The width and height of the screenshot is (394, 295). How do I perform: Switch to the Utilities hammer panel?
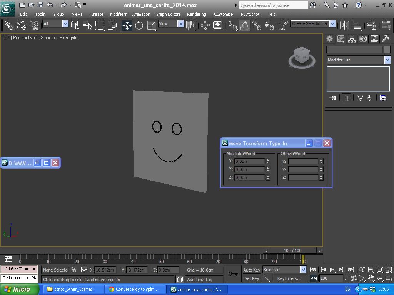385,39
